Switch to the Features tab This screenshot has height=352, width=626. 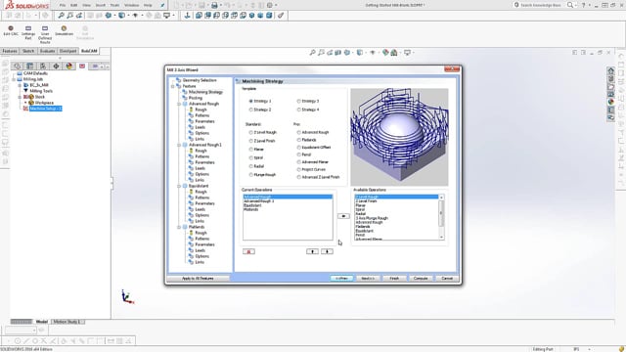[10, 51]
